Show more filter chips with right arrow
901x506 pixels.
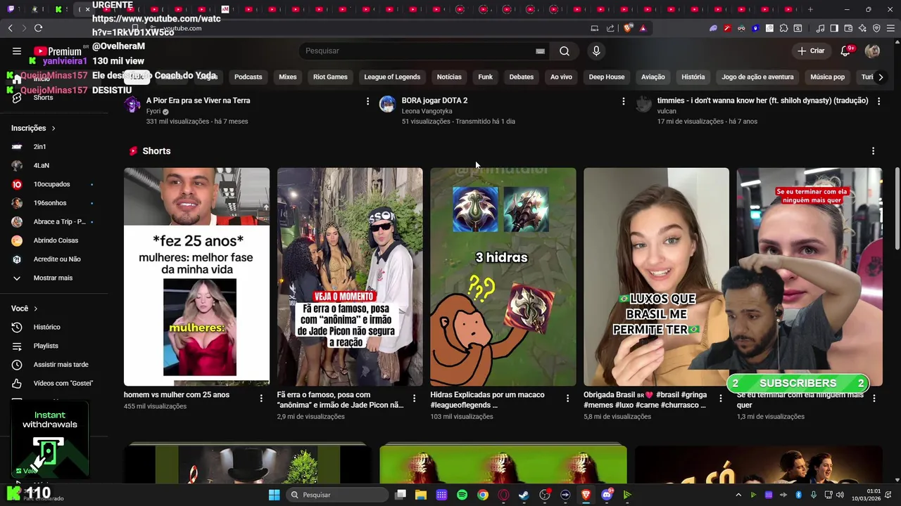click(x=880, y=77)
